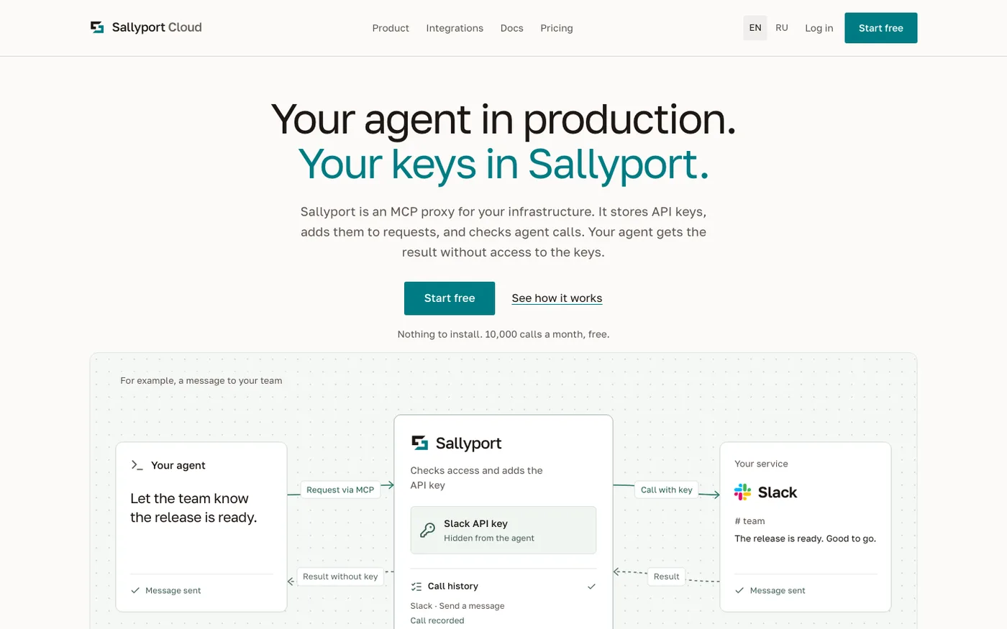Click the Slack logo icon

point(742,492)
